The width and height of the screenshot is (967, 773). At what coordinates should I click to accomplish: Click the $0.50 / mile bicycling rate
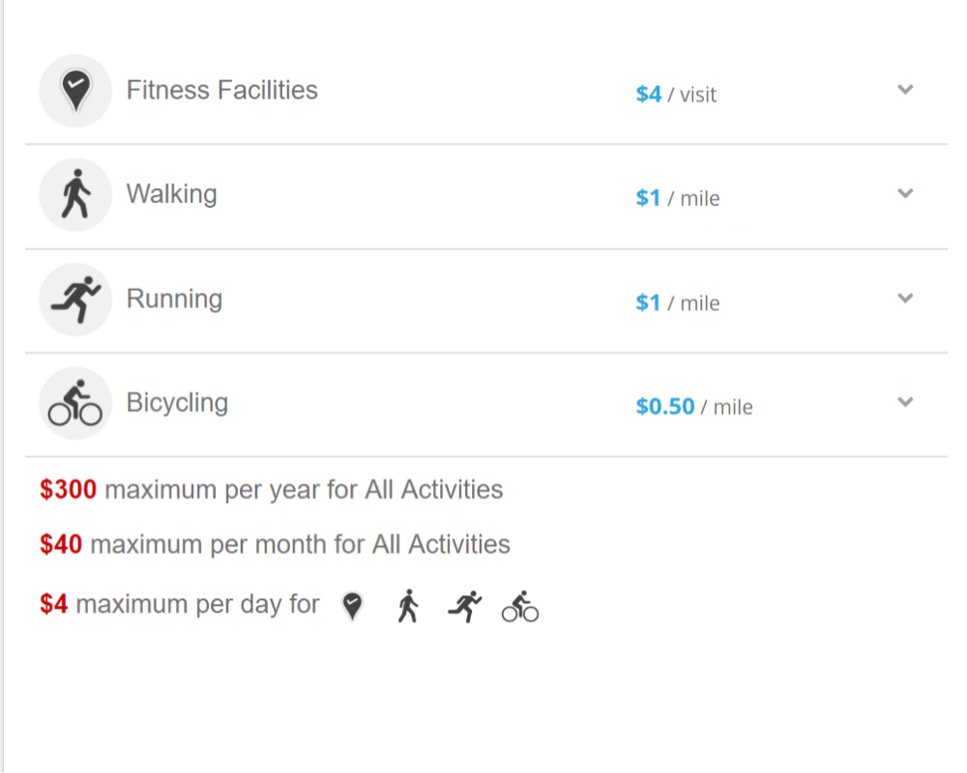click(693, 407)
